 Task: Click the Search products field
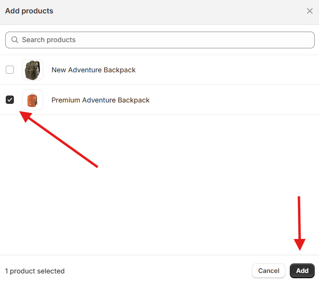coord(160,40)
